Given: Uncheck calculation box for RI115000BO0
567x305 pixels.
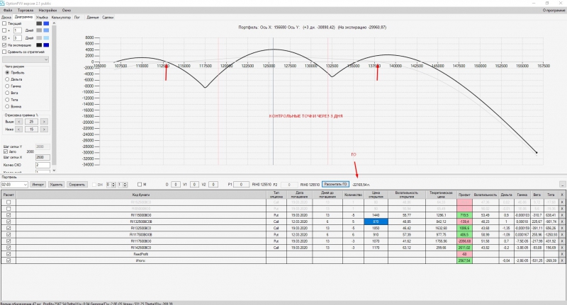Looking at the screenshot, I should (x=9, y=215).
